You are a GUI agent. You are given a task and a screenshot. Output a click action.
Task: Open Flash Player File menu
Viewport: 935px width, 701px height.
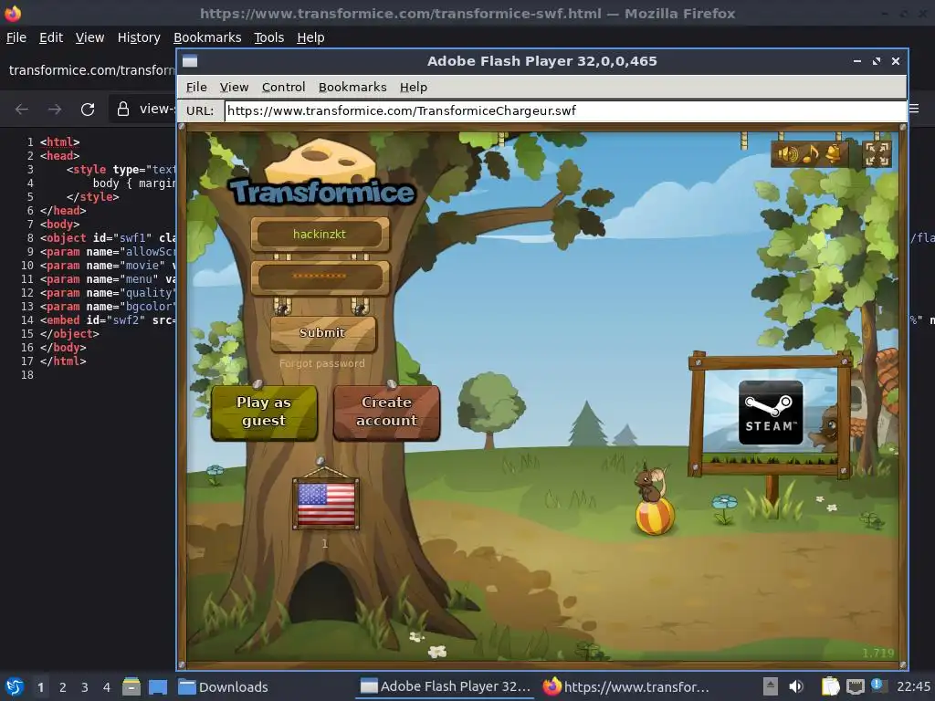click(x=196, y=87)
